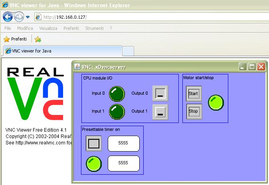Click the motor status green lamp
This screenshot has height=185, width=269.
pyautogui.click(x=216, y=103)
